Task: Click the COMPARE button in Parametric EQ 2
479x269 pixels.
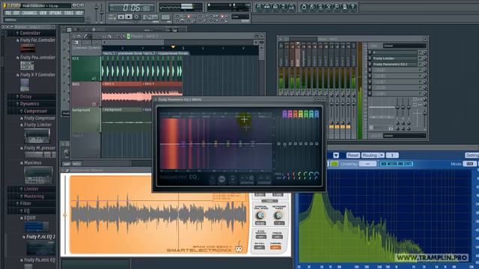Action: (x=264, y=179)
